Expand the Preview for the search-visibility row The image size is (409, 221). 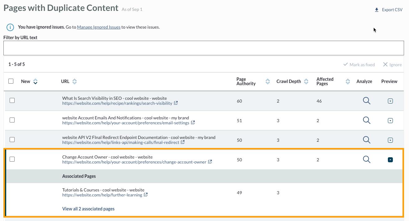pos(390,101)
